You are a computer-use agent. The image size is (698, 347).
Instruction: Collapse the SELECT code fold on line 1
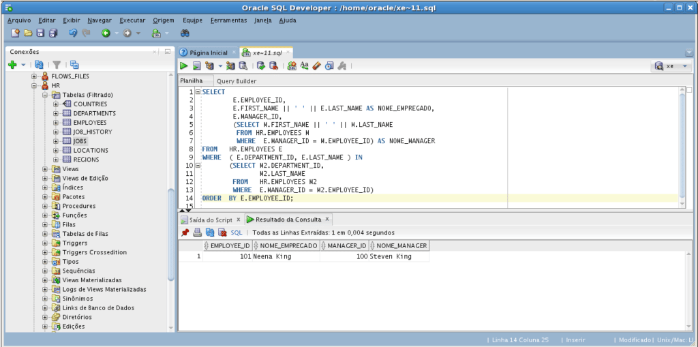click(198, 92)
